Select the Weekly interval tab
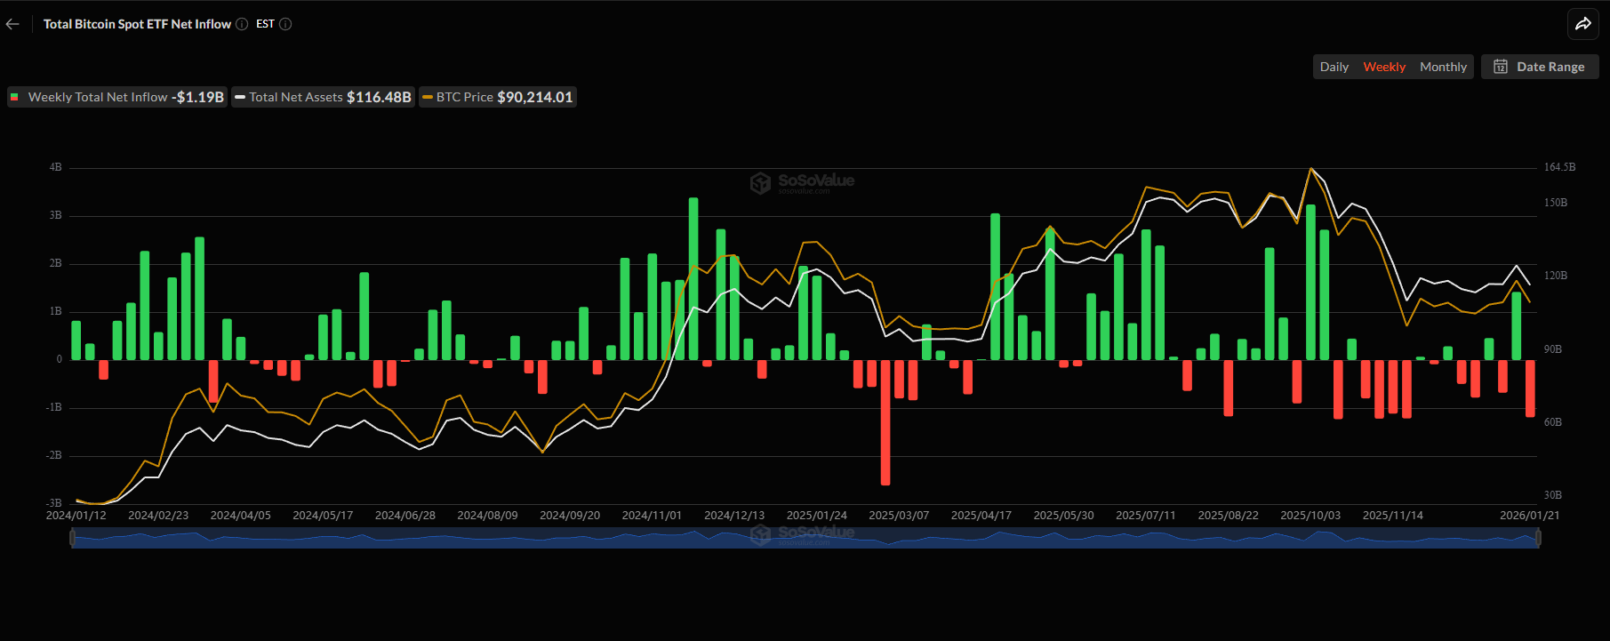 pyautogui.click(x=1384, y=67)
